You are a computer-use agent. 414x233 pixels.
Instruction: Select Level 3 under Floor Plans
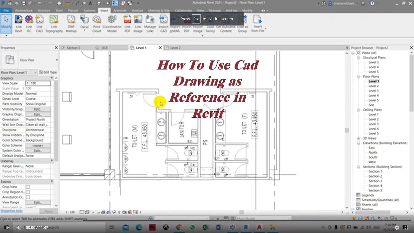(x=374, y=91)
